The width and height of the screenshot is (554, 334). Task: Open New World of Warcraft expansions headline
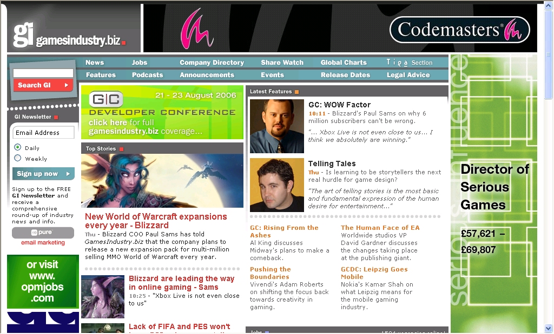[156, 221]
